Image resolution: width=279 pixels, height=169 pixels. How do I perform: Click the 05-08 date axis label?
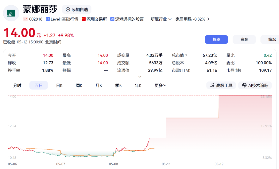(113, 164)
